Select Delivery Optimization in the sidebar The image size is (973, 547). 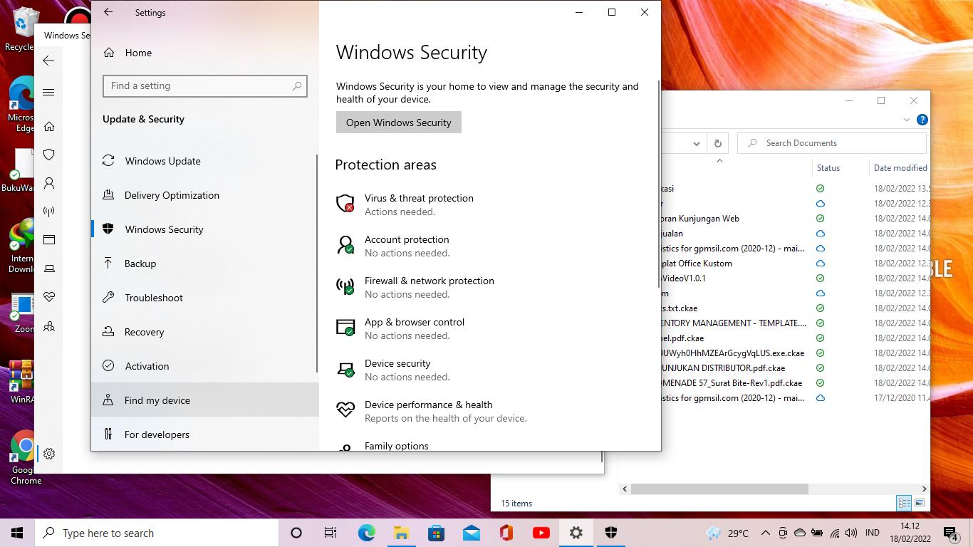172,195
